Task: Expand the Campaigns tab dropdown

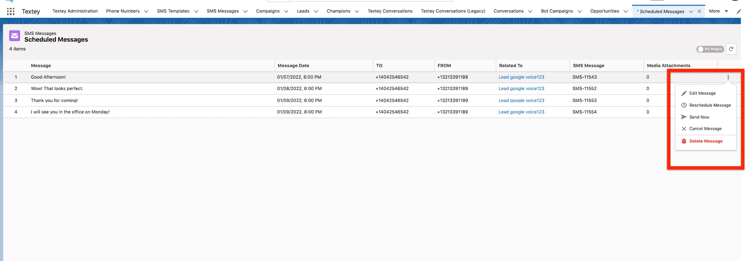Action: 286,11
